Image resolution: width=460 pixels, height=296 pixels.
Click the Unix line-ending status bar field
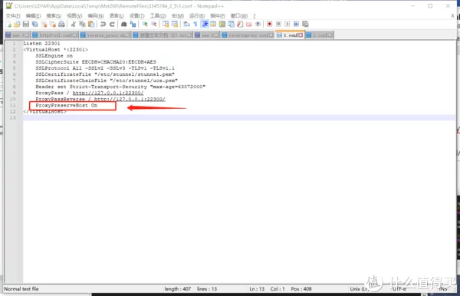[x=359, y=289]
